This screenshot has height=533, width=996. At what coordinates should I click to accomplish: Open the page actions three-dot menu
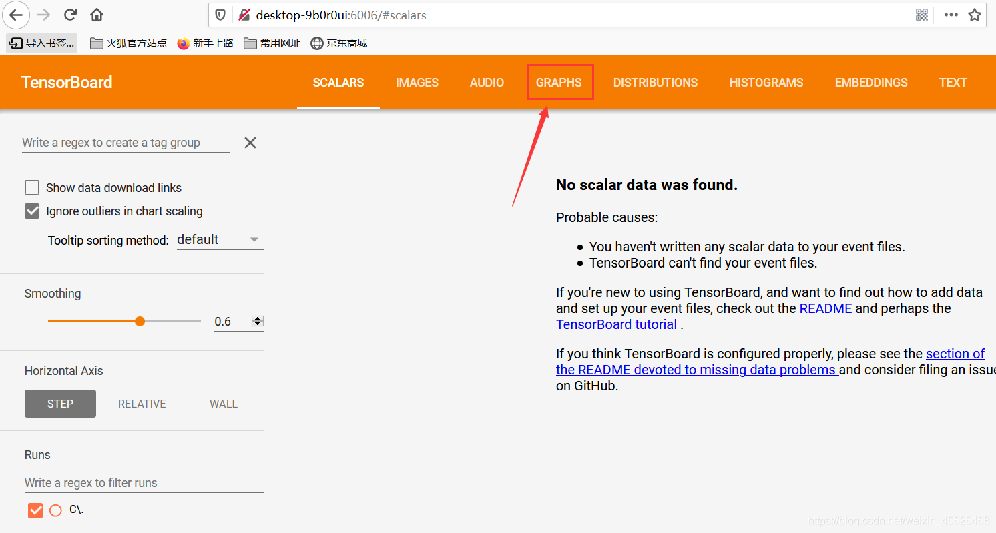coord(951,15)
